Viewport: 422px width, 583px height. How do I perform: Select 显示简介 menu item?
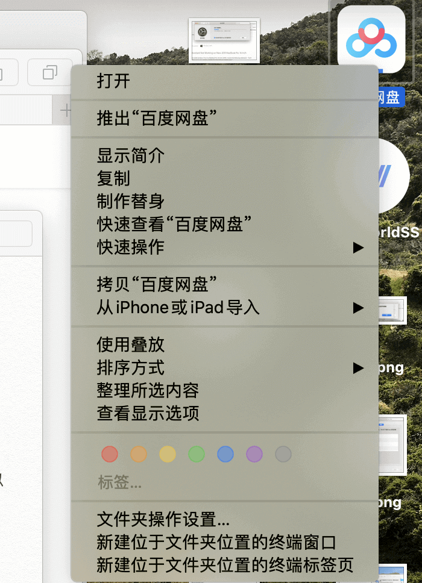tap(131, 155)
